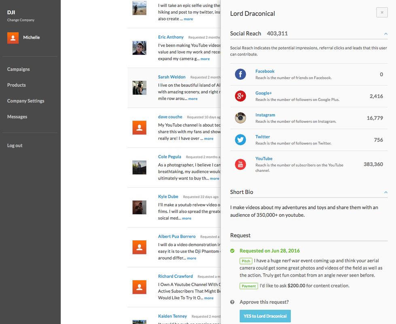396x324 pixels.
Task: Open Company Settings in the sidebar
Action: coord(26,101)
